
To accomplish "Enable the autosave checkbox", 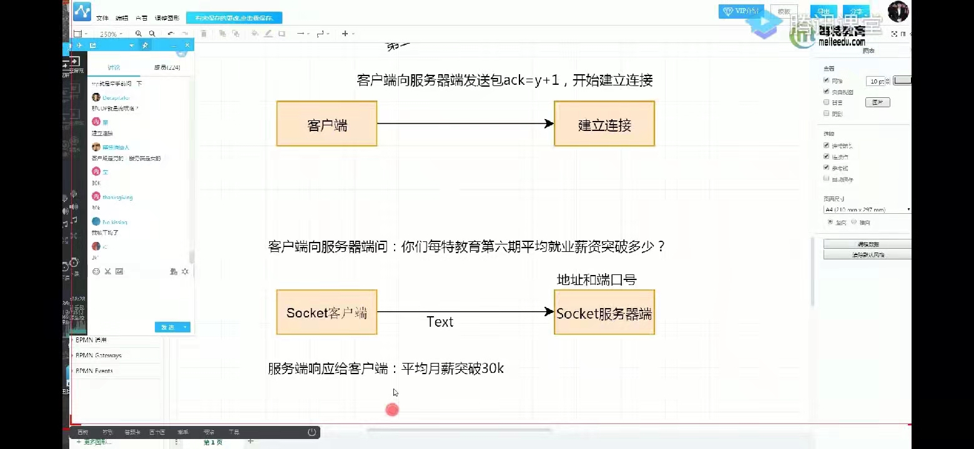I will click(827, 179).
